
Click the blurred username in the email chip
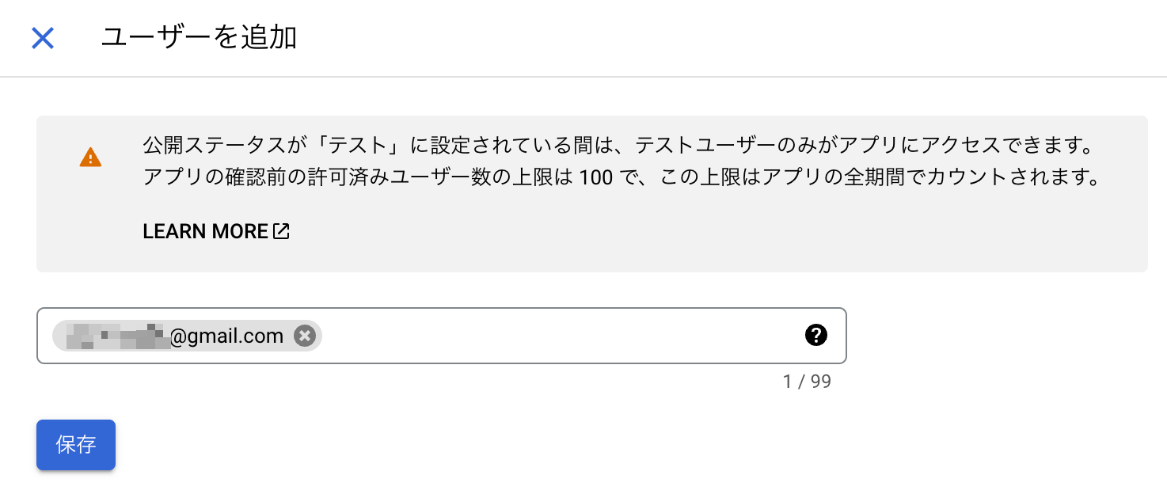(117, 336)
